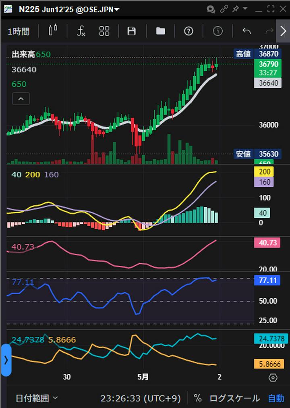
Task: Toggle percent scale mode
Action: coord(197,398)
